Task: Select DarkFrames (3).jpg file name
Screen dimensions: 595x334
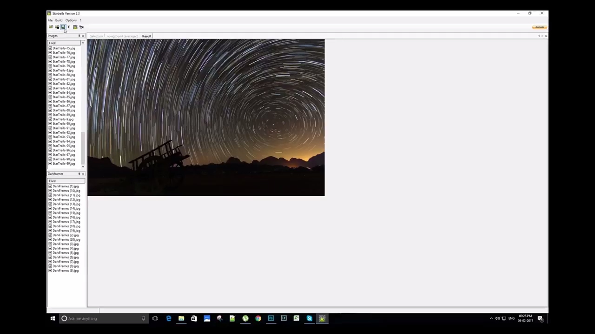Action: click(66, 244)
